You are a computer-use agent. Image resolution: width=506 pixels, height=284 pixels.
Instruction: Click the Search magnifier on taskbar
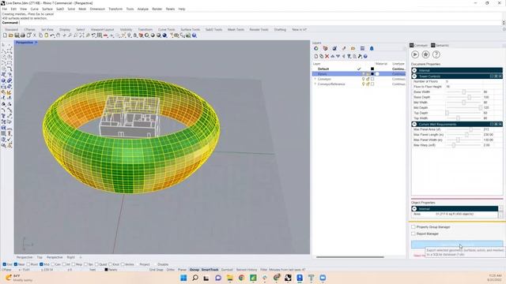(x=195, y=278)
